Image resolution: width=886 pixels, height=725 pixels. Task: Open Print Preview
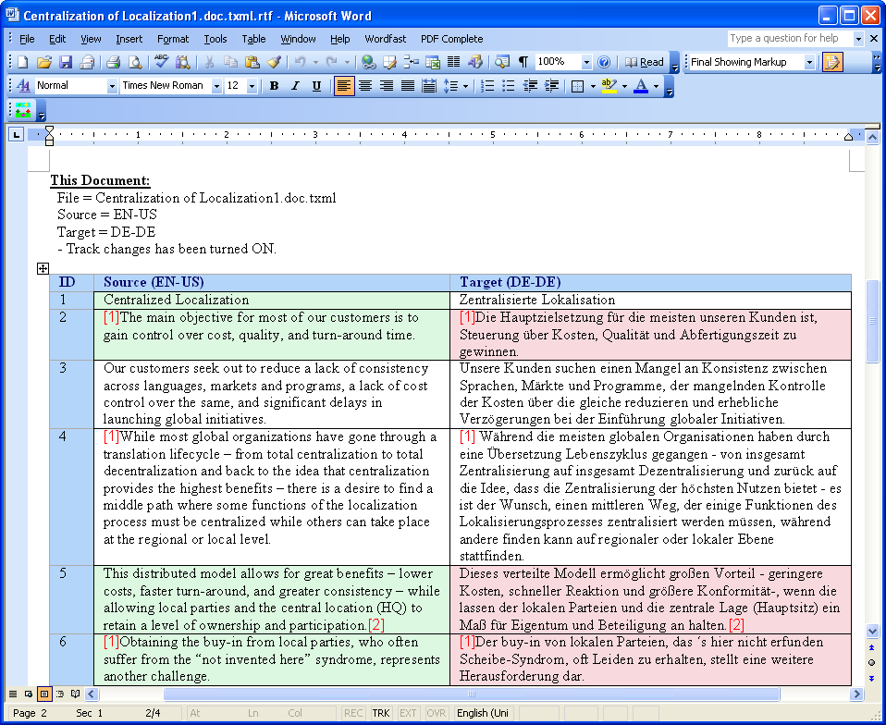pyautogui.click(x=134, y=62)
